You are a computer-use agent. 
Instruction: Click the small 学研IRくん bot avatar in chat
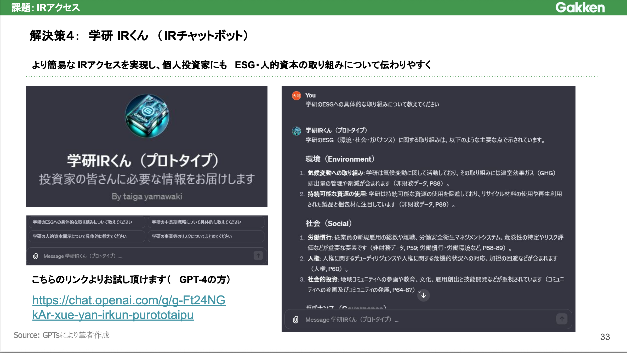pos(296,131)
